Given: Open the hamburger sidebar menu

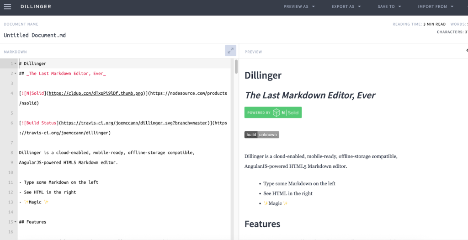Looking at the screenshot, I should click(7, 7).
